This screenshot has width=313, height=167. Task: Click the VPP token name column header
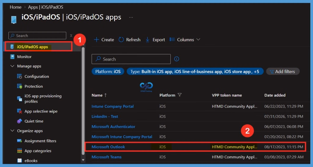pos(227,95)
